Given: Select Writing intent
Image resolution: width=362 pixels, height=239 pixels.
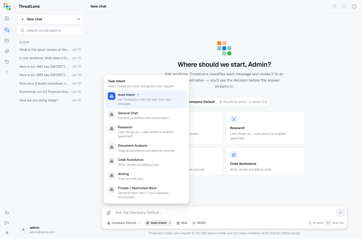Looking at the screenshot, I should pos(146,176).
